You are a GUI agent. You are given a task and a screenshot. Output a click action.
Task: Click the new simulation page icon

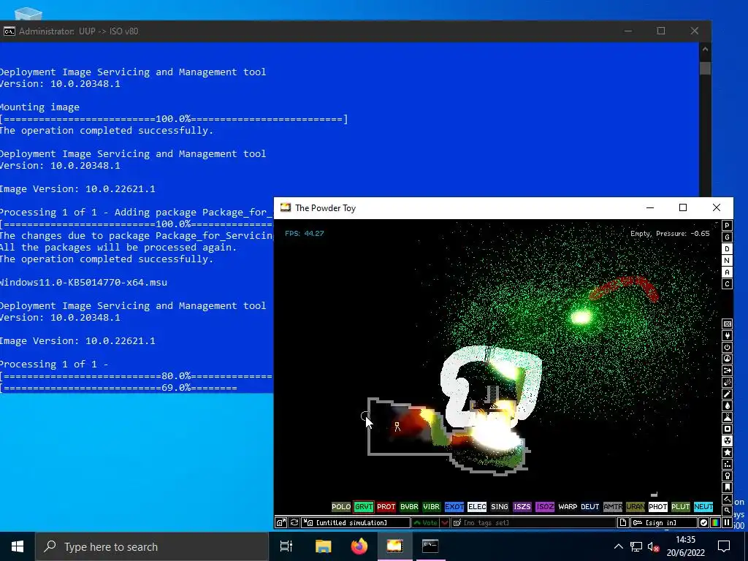(x=623, y=523)
